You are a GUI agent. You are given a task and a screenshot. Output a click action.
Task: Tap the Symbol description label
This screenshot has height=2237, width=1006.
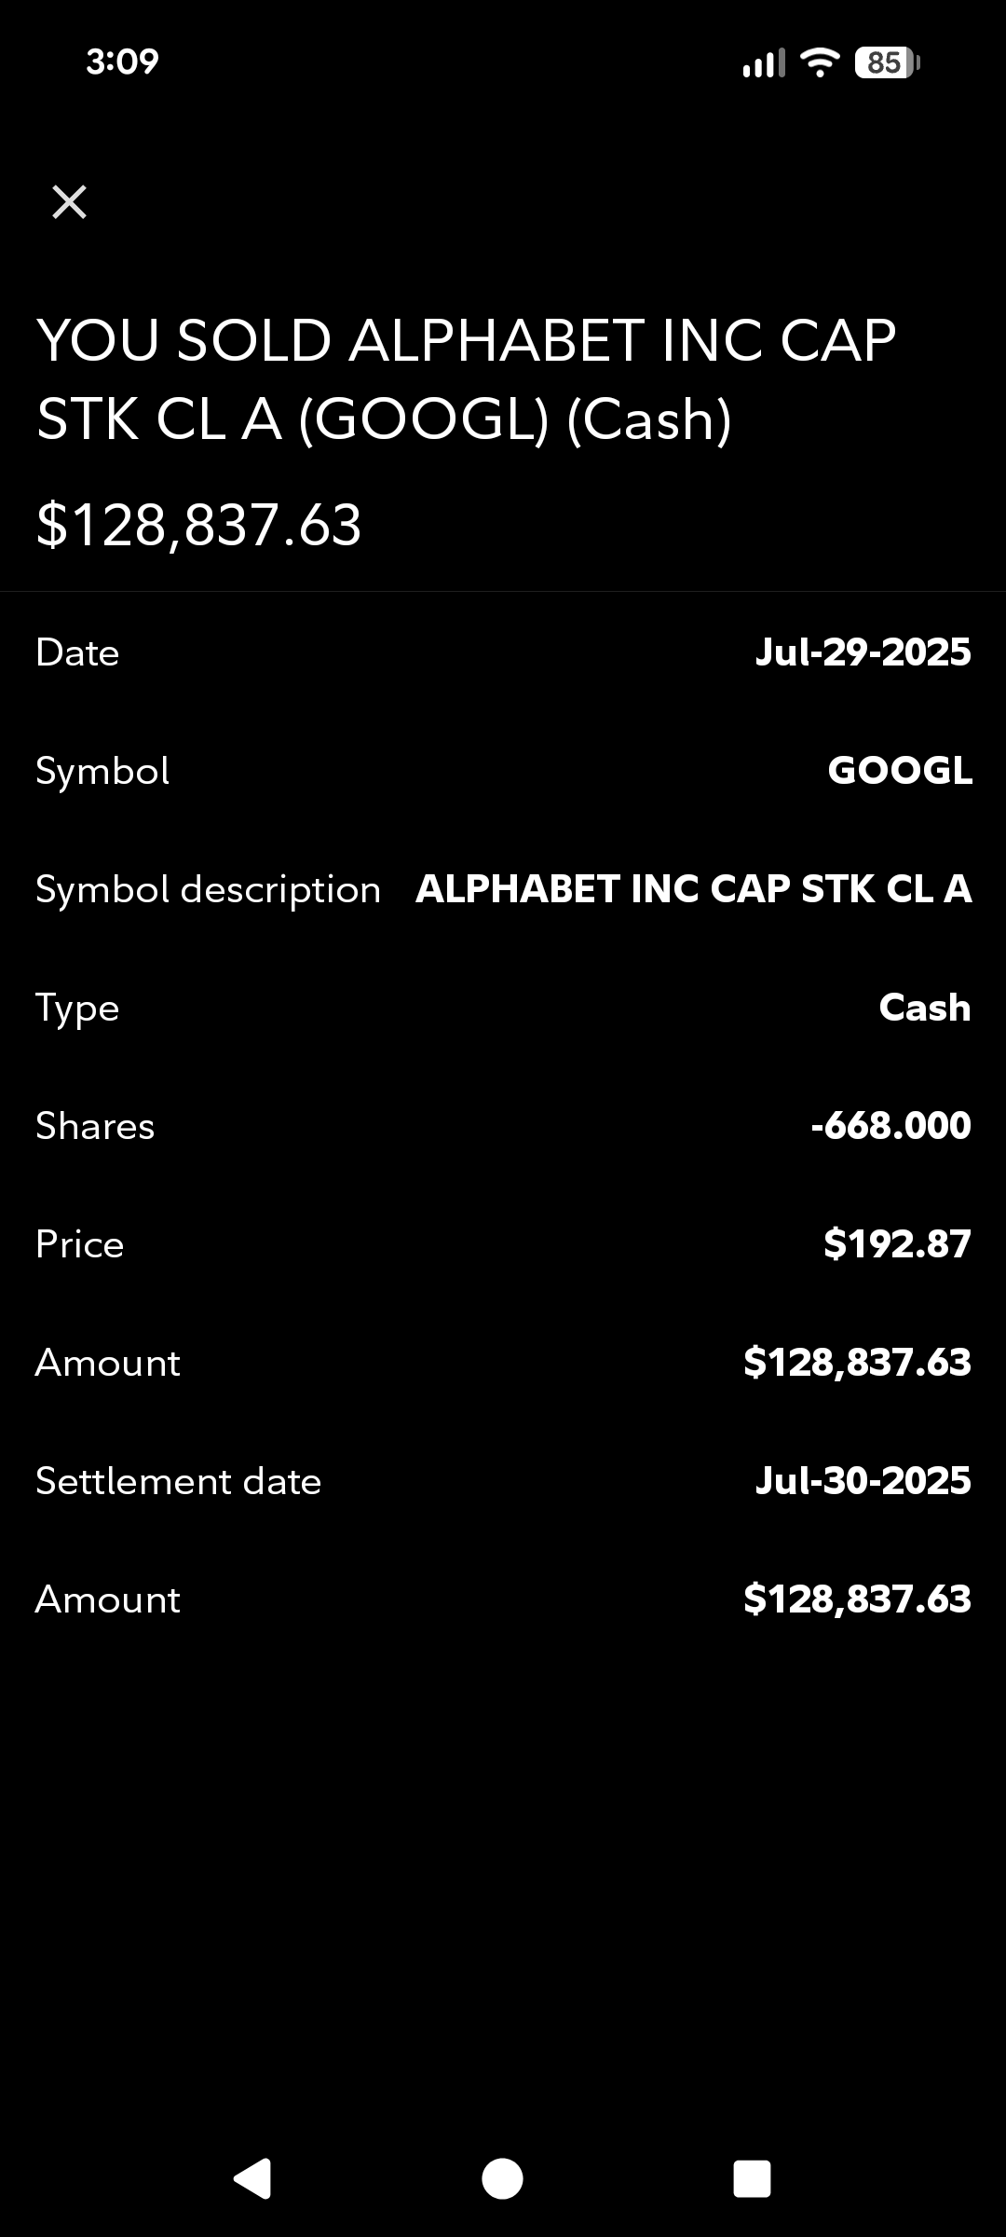click(208, 889)
